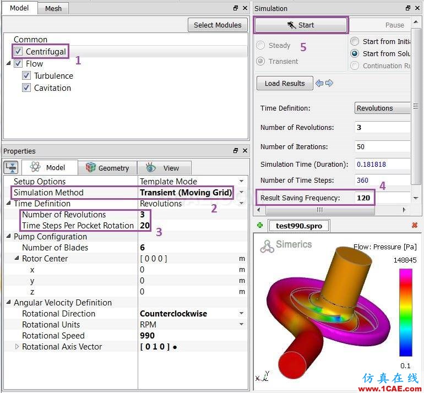Click the running figure icon on Start
This screenshot has width=424, height=393.
[291, 25]
